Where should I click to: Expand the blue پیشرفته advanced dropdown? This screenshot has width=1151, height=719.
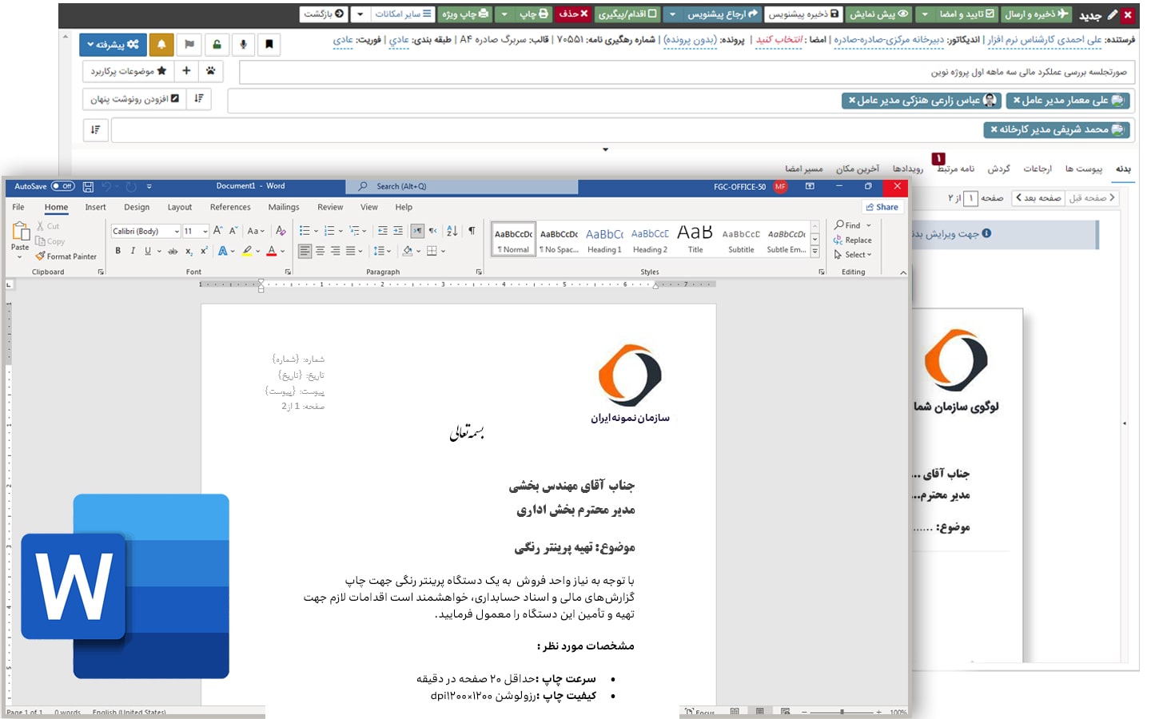113,45
